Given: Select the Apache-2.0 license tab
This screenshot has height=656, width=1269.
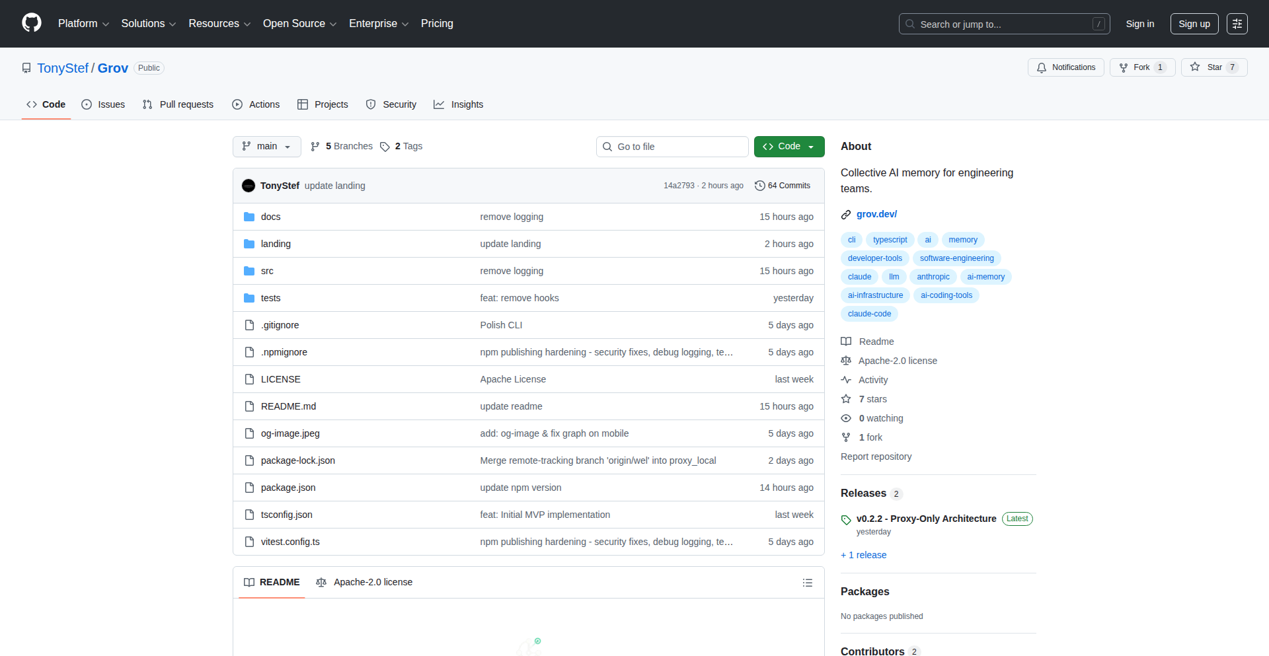Looking at the screenshot, I should coord(364,582).
